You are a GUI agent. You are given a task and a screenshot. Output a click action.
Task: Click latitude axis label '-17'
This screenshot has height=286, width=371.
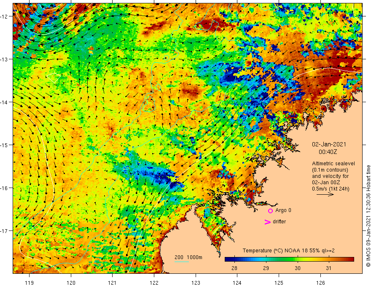tap(5, 231)
